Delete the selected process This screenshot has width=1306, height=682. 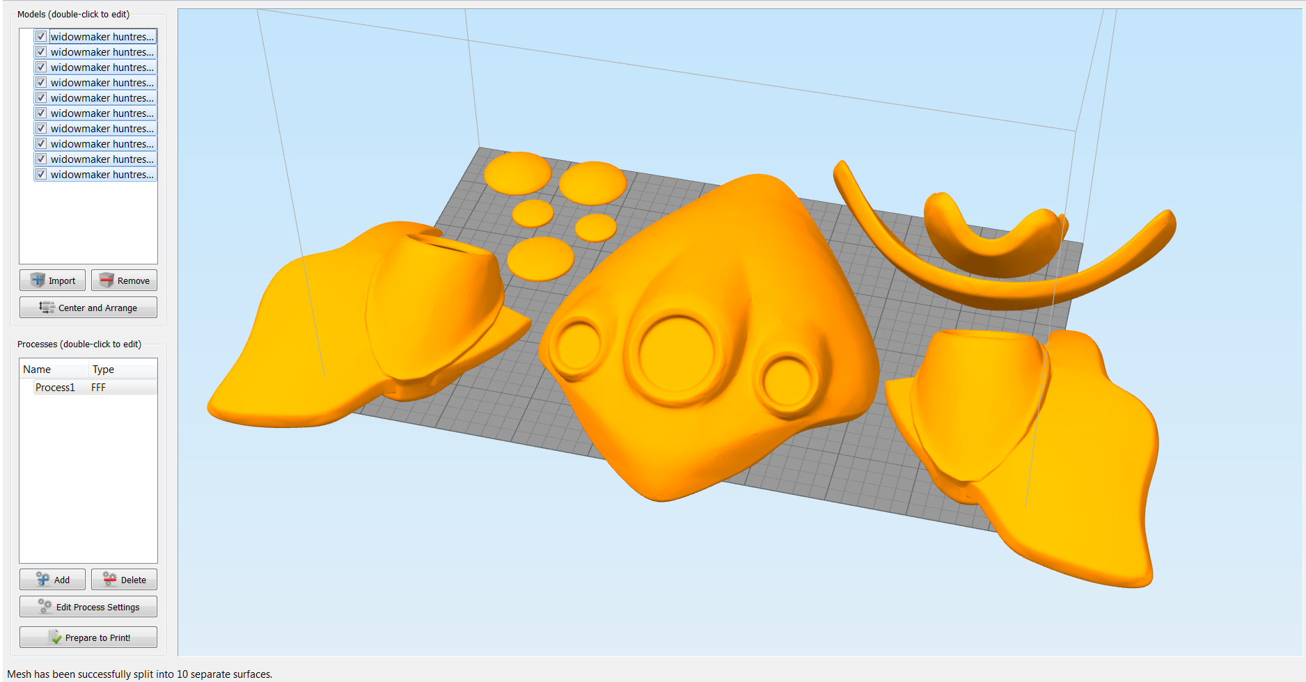124,580
